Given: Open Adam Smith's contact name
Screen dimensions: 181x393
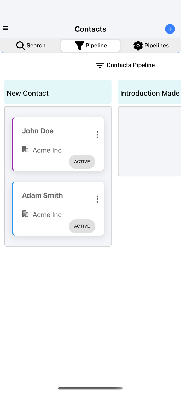Looking at the screenshot, I should click(x=43, y=195).
